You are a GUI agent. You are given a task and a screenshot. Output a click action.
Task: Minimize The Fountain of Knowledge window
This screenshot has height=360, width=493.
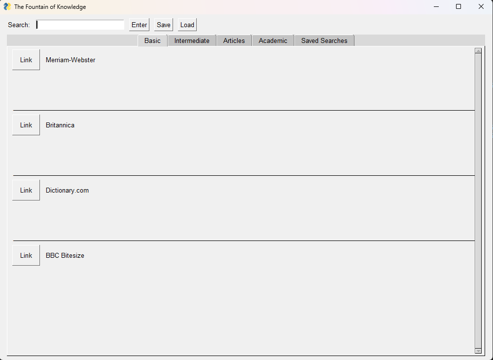point(436,6)
